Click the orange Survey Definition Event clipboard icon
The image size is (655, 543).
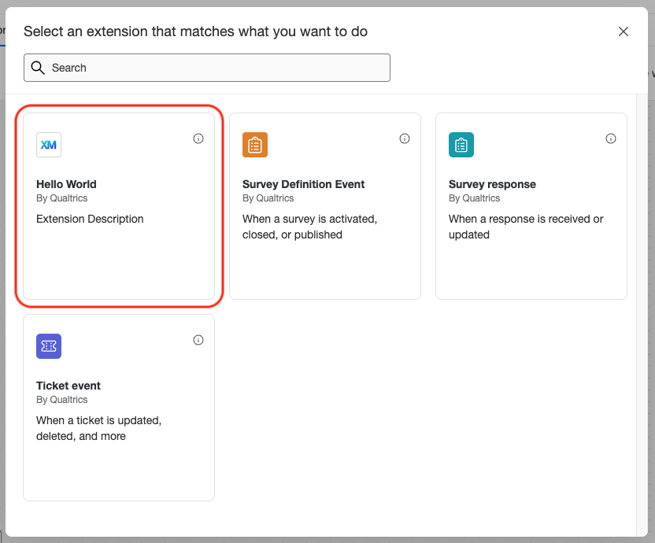(x=255, y=145)
